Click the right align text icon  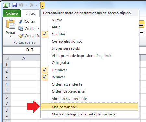tap(141, 34)
